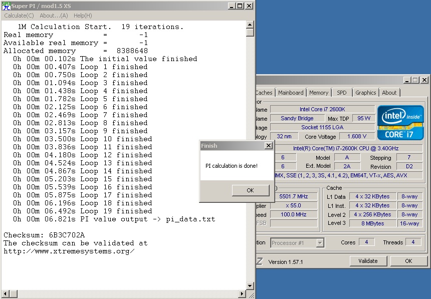Click the 95 W Max TDP value
The image size is (431, 299).
[364, 118]
